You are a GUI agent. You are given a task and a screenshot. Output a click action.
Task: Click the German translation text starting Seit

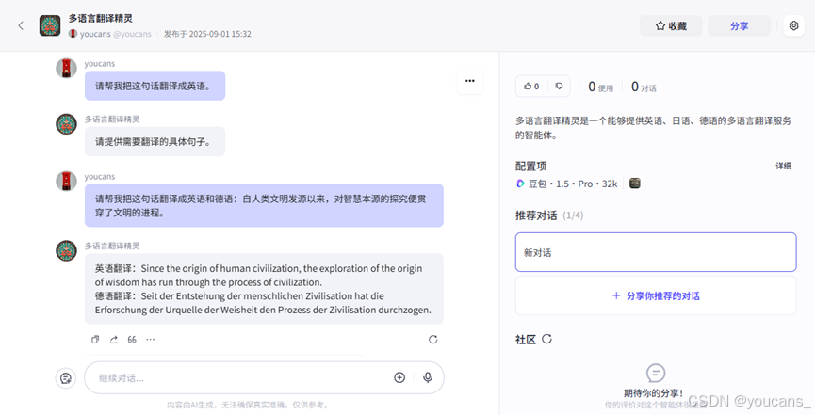click(263, 303)
